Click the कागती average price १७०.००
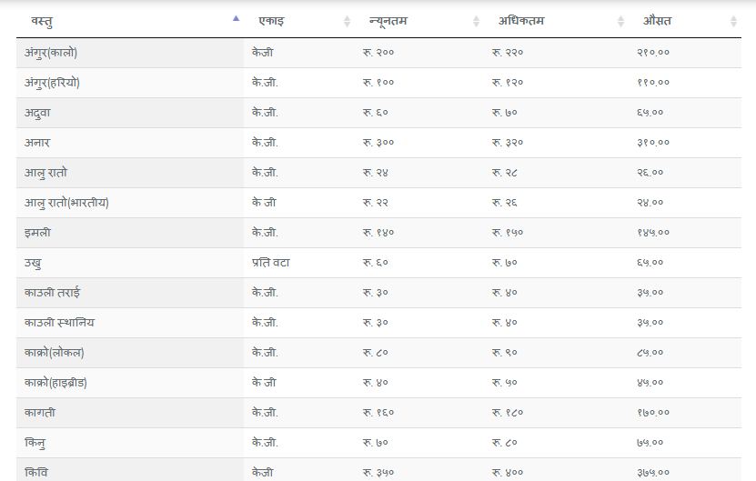 [x=653, y=413]
